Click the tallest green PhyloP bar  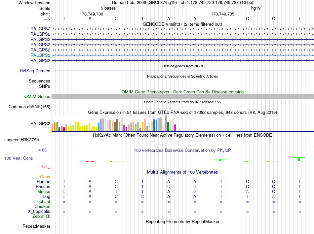(299, 159)
